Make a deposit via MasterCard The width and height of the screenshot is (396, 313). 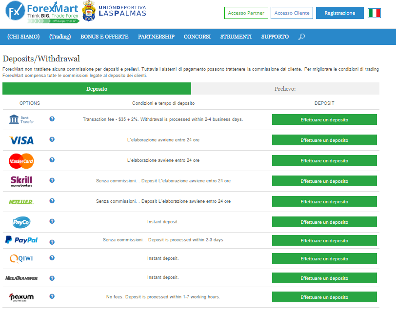coord(324,160)
